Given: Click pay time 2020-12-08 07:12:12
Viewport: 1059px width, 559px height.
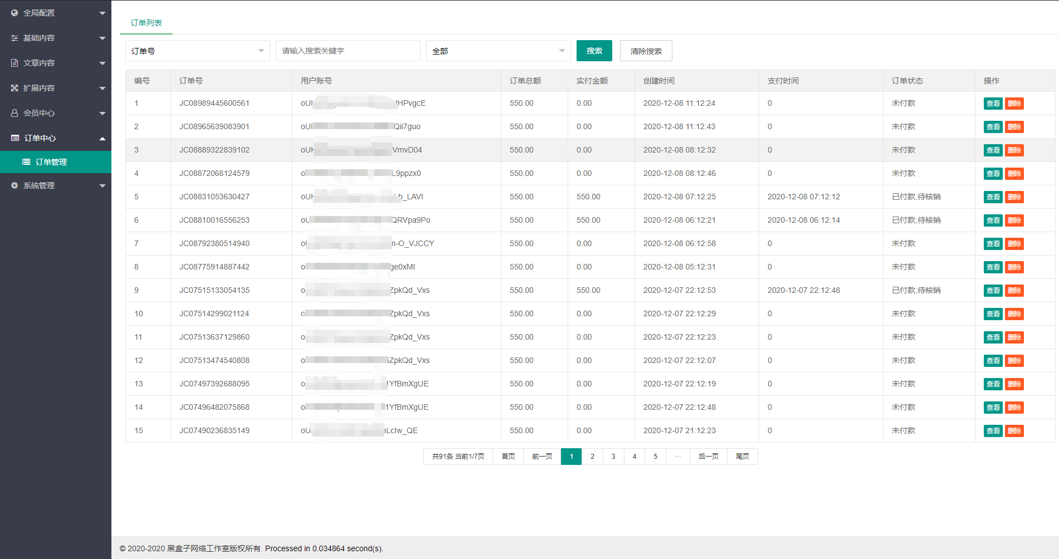Looking at the screenshot, I should point(804,197).
